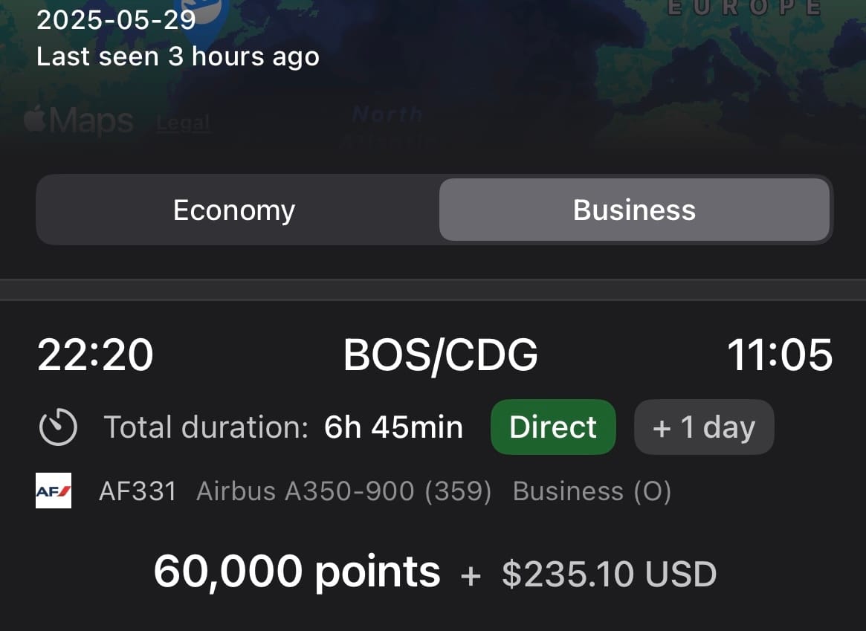This screenshot has width=866, height=631.
Task: Tap the Business (O) fare class label
Action: point(592,491)
